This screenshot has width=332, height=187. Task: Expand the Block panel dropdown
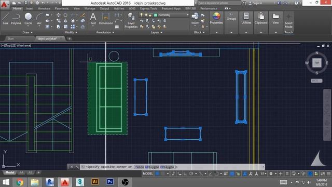pos(199,32)
